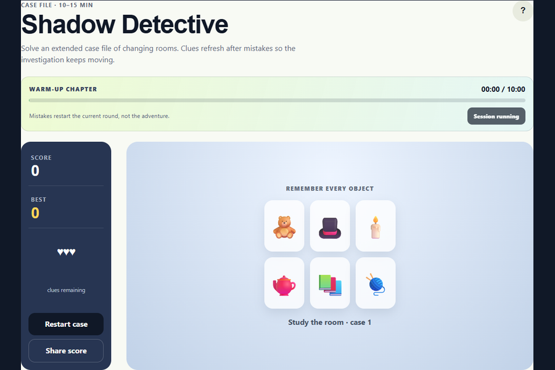
Task: Click the Study the room case 1 caption
Action: (x=330, y=322)
